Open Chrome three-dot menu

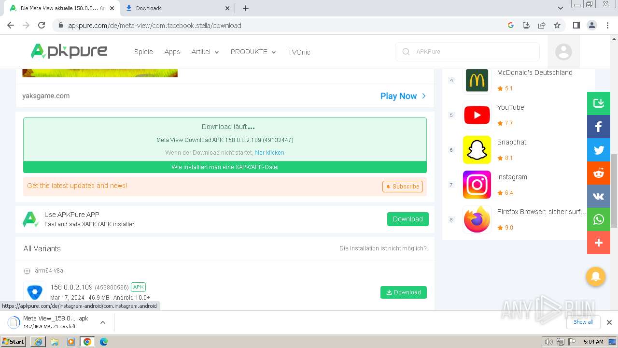(x=607, y=25)
